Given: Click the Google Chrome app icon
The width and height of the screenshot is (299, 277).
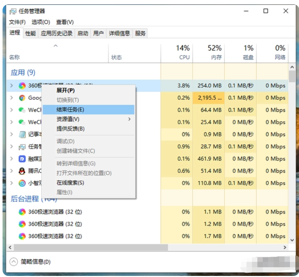Looking at the screenshot, I should pyautogui.click(x=22, y=98).
